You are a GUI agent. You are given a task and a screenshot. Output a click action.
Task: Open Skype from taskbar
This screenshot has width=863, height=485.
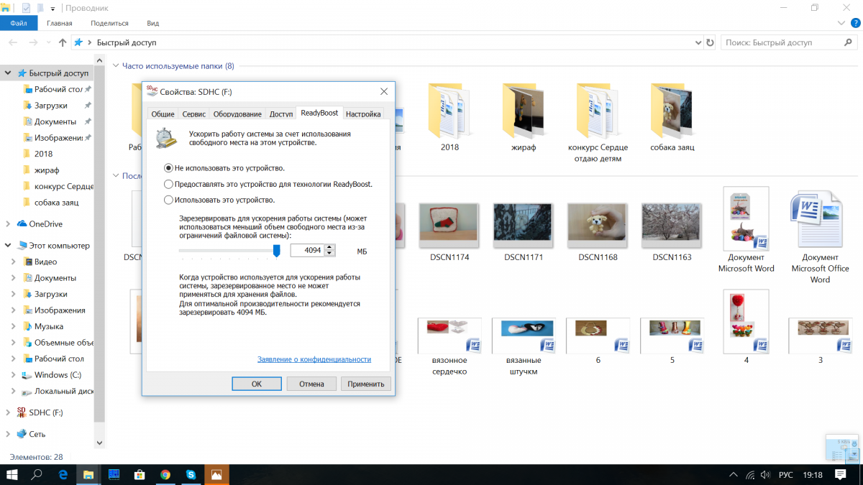191,474
